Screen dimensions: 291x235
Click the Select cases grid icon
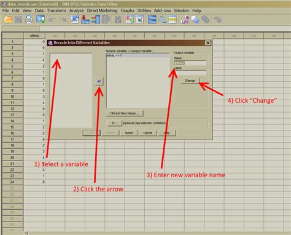pyautogui.click(x=173, y=20)
